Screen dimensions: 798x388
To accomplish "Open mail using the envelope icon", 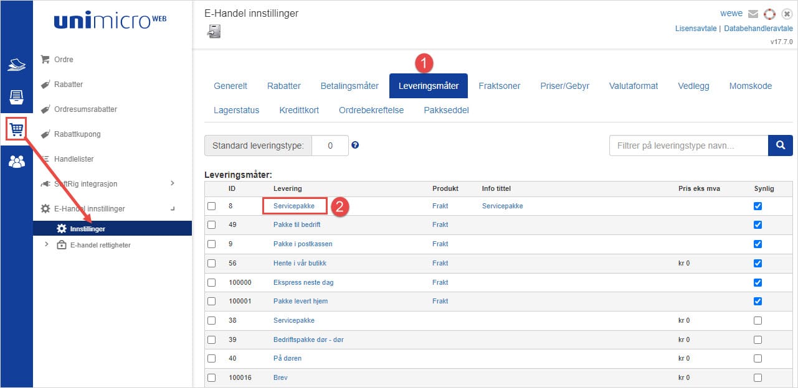I will coord(753,13).
